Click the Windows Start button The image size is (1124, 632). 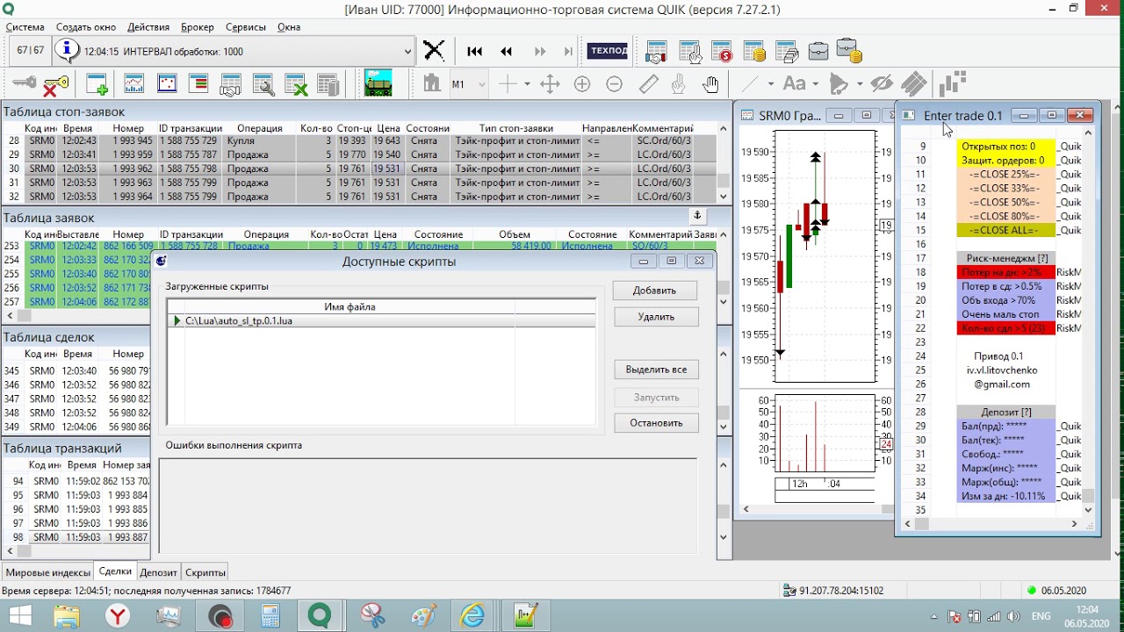click(x=19, y=615)
